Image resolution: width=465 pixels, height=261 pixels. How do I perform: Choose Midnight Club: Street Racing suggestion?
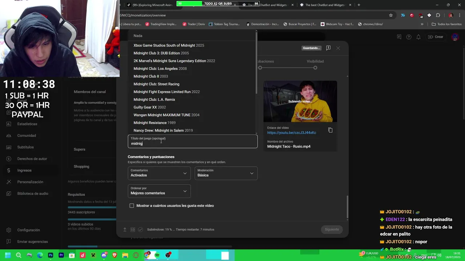192,84
